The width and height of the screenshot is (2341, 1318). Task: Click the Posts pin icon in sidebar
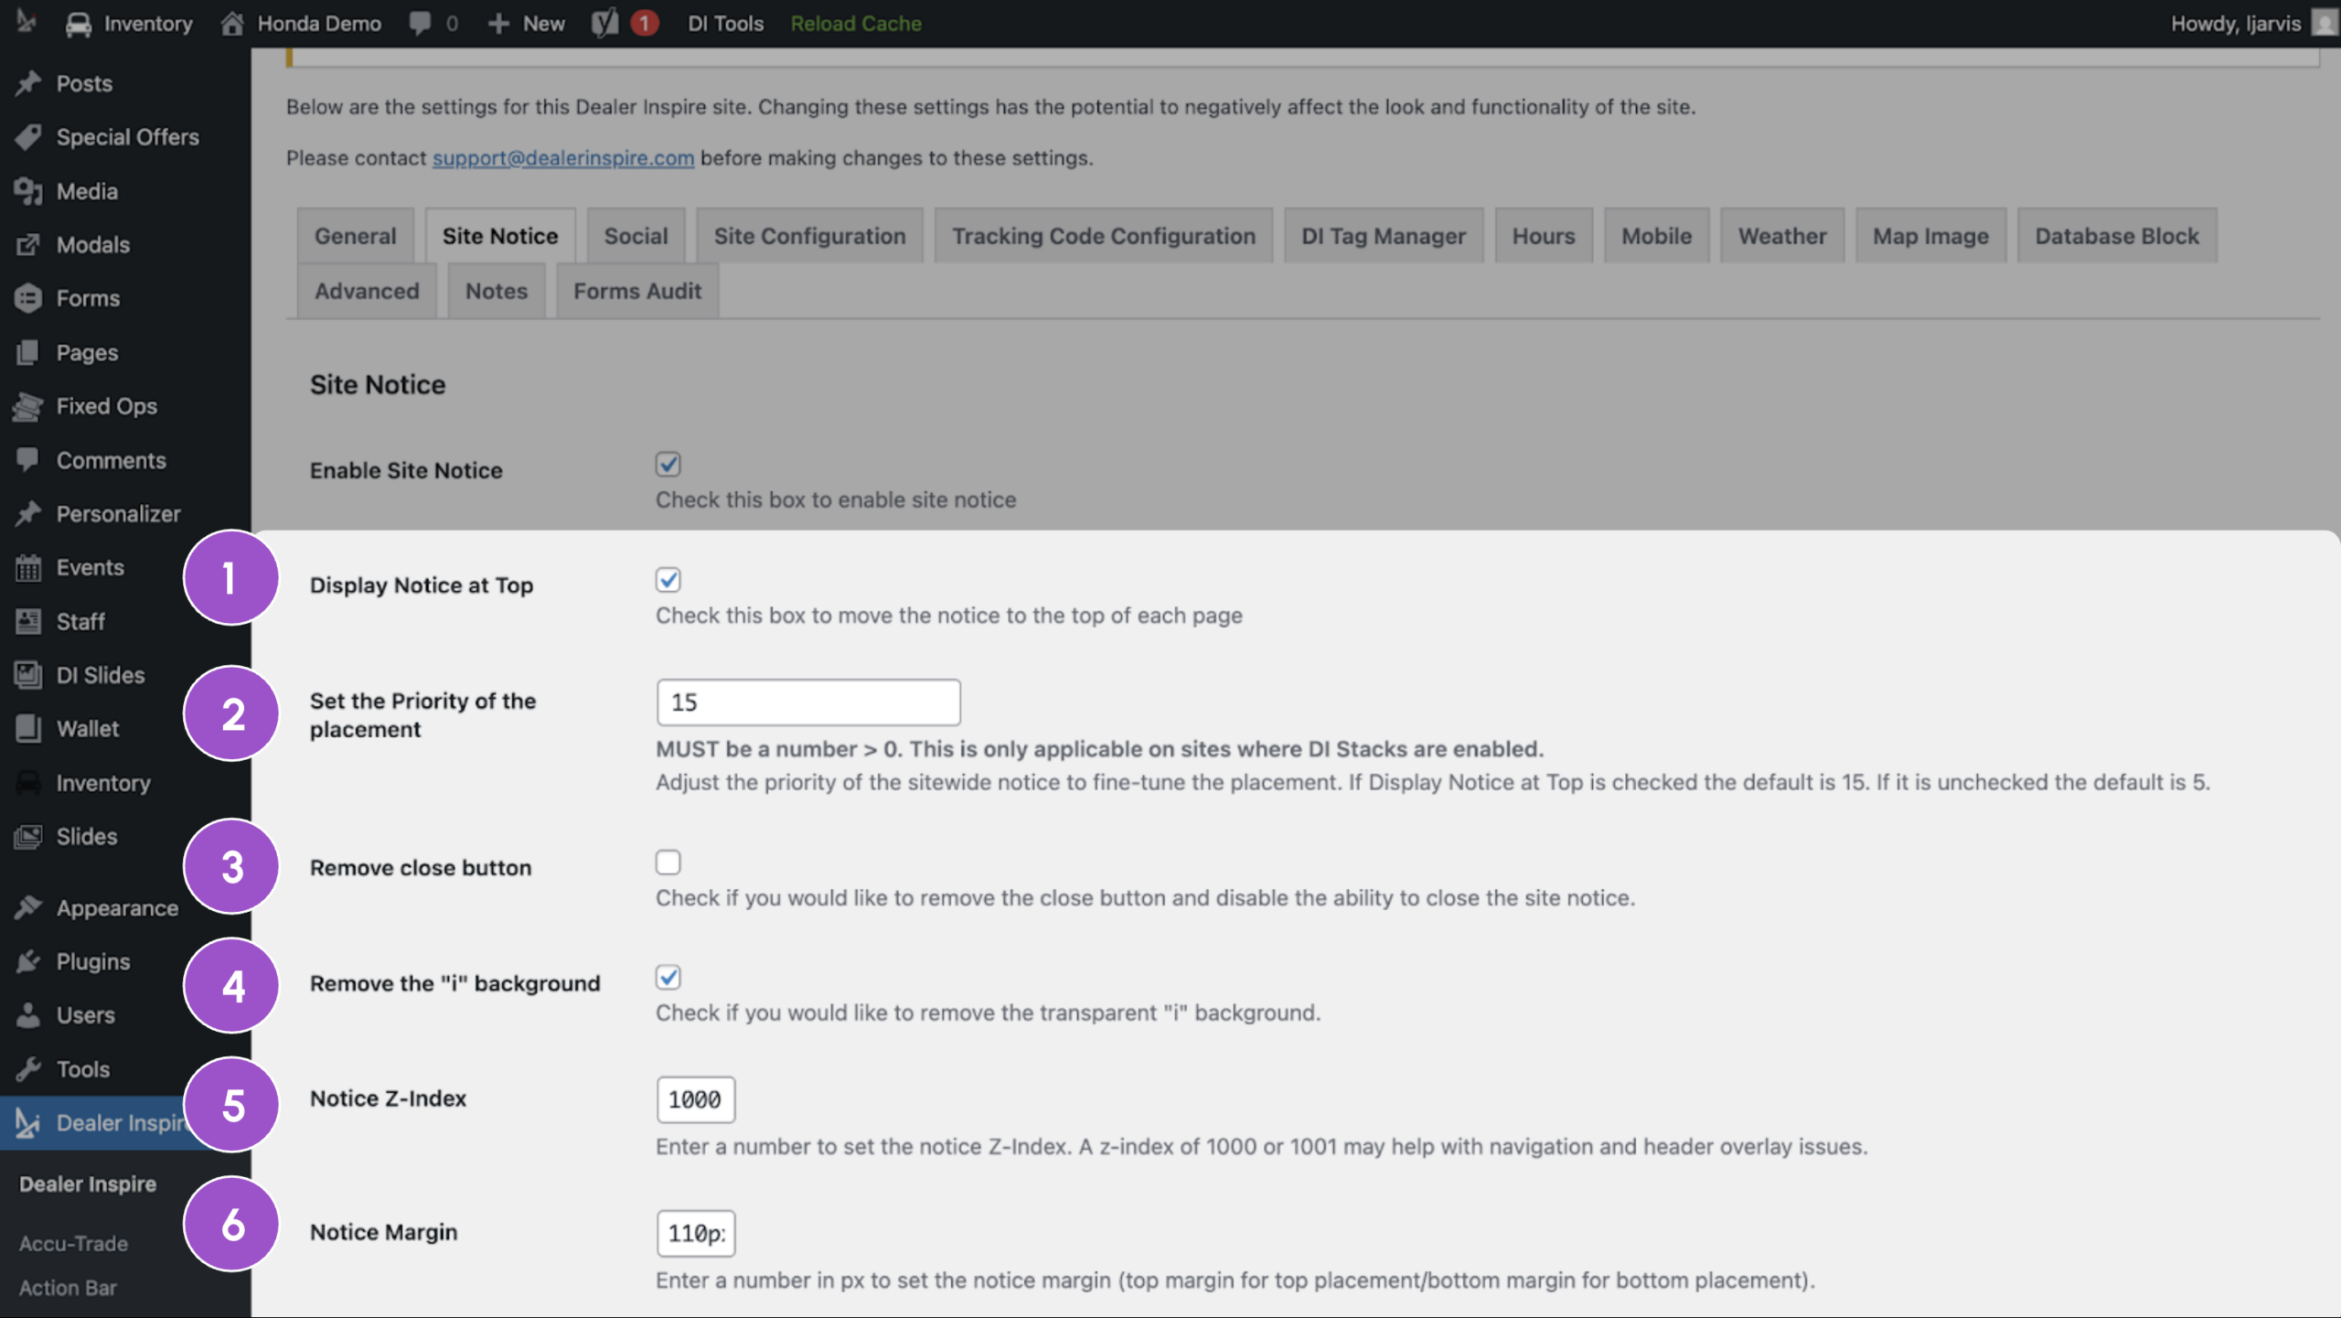28,83
